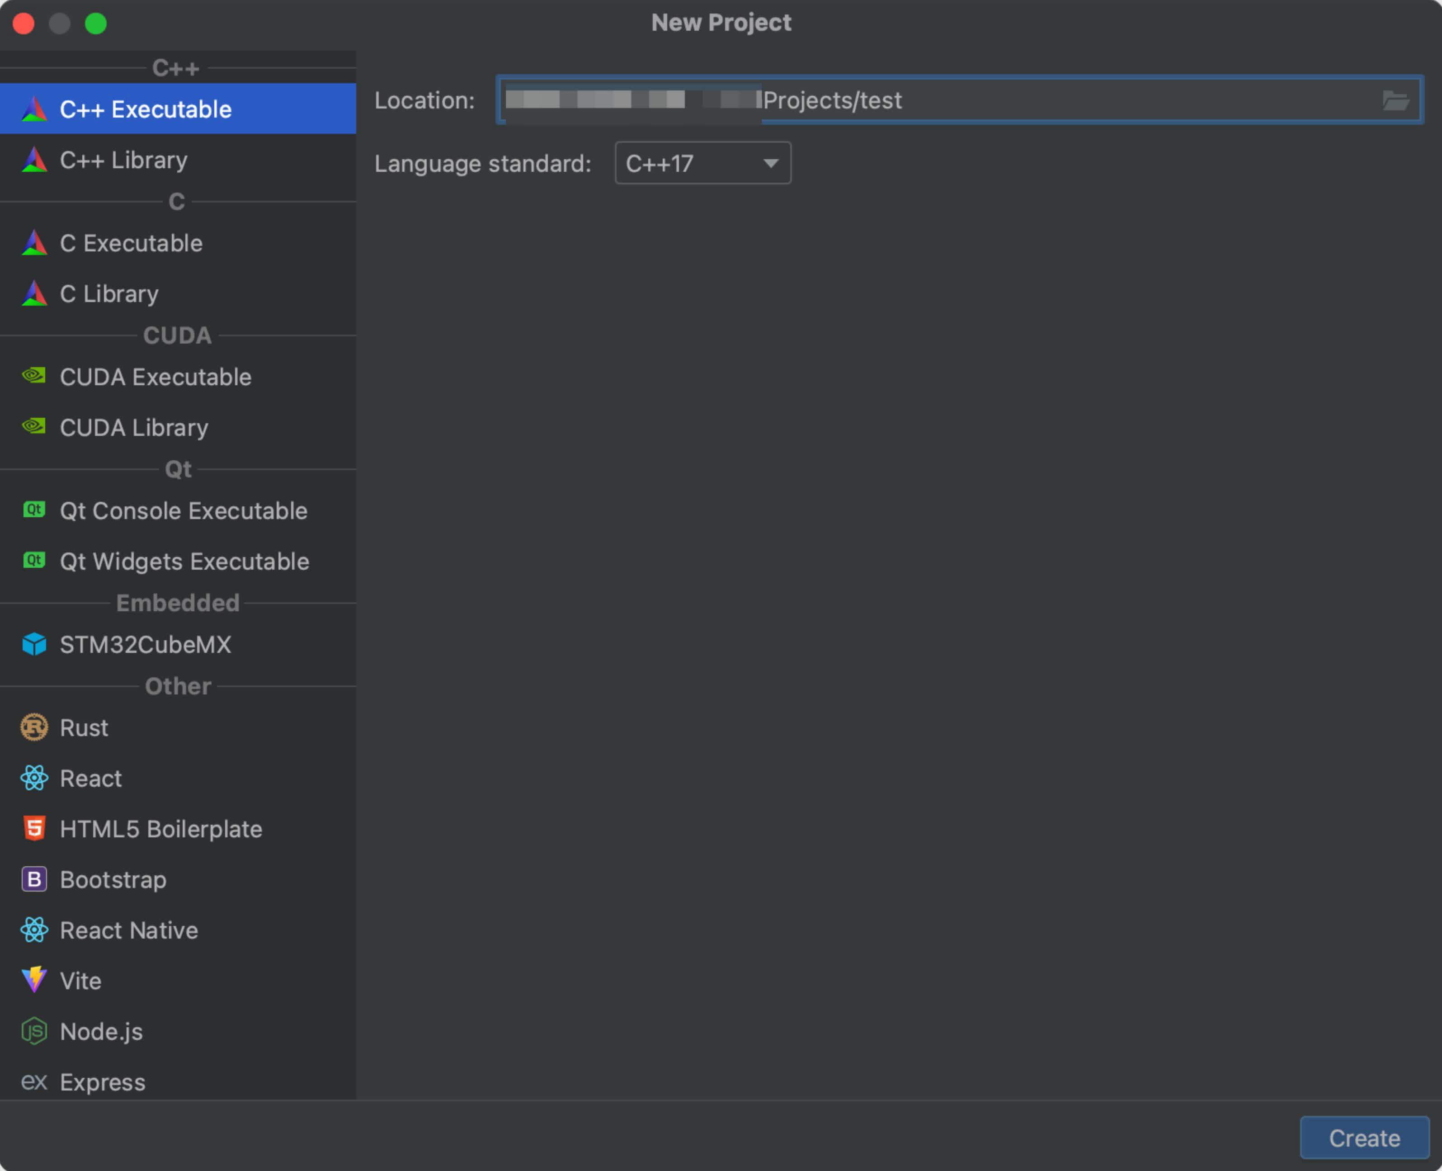This screenshot has height=1171, width=1442.
Task: Select React Native project template
Action: (x=129, y=930)
